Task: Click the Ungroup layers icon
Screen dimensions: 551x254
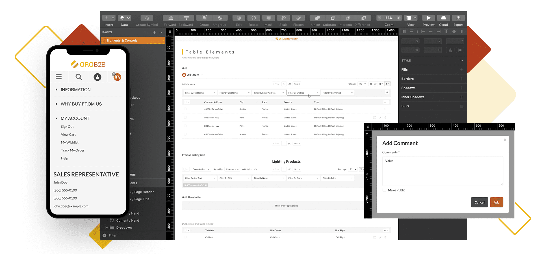Action: coord(220,18)
